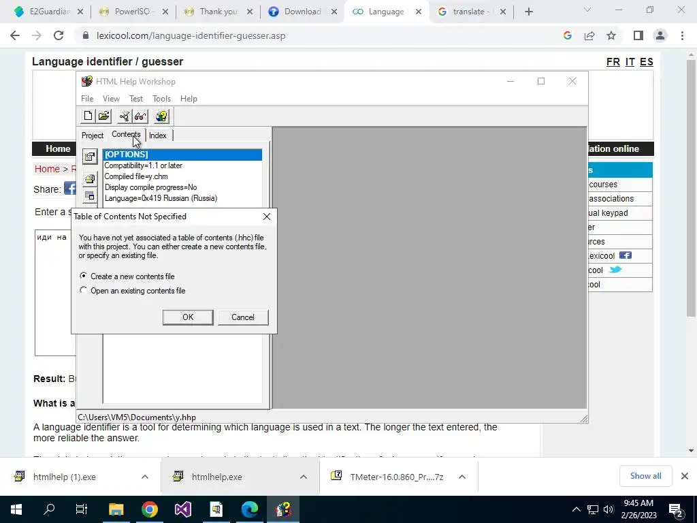Click the Facebook icon beside lexicool sidebar link
The width and height of the screenshot is (697, 523).
626,255
